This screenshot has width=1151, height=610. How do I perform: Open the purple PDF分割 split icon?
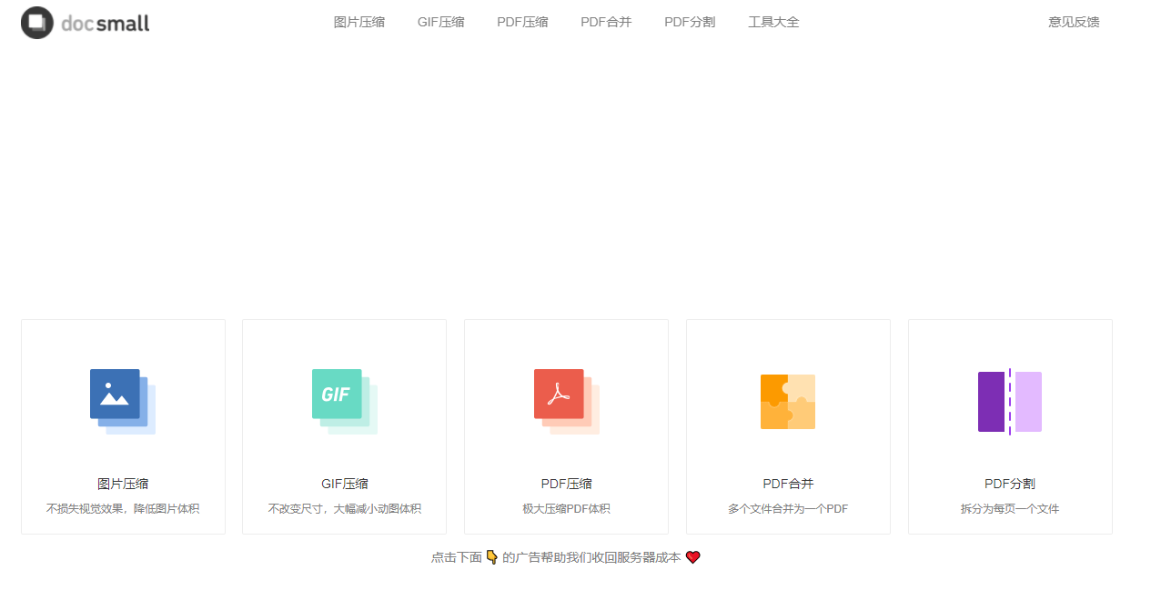[x=1010, y=402]
